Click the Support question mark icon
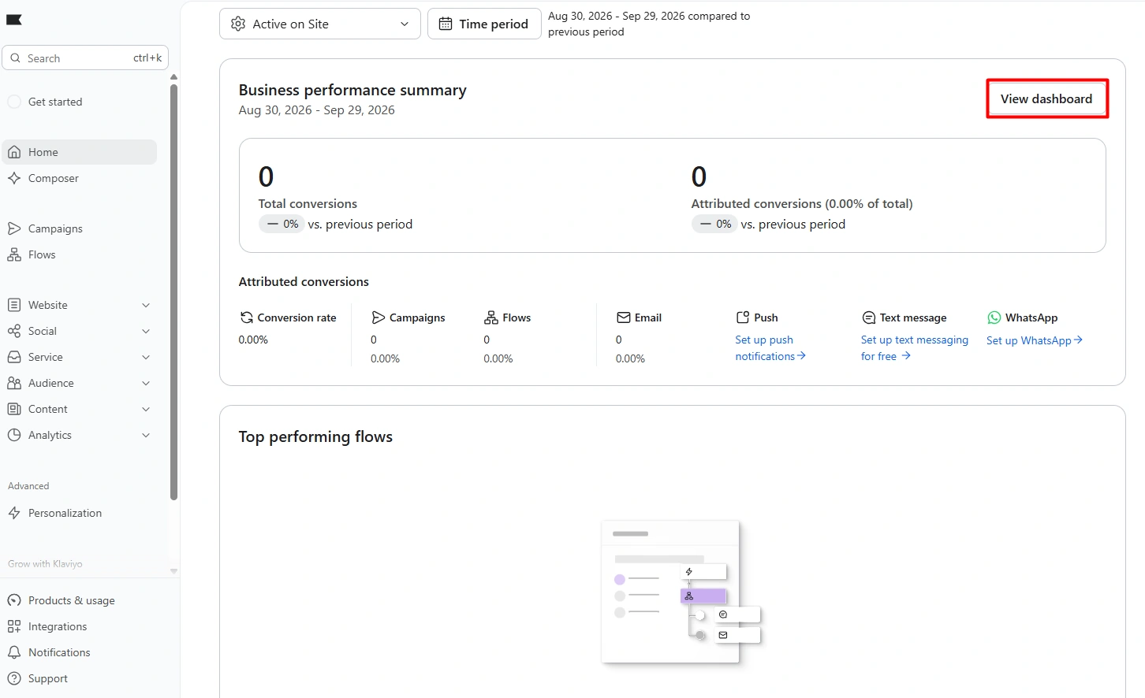The height and width of the screenshot is (698, 1145). click(x=14, y=678)
